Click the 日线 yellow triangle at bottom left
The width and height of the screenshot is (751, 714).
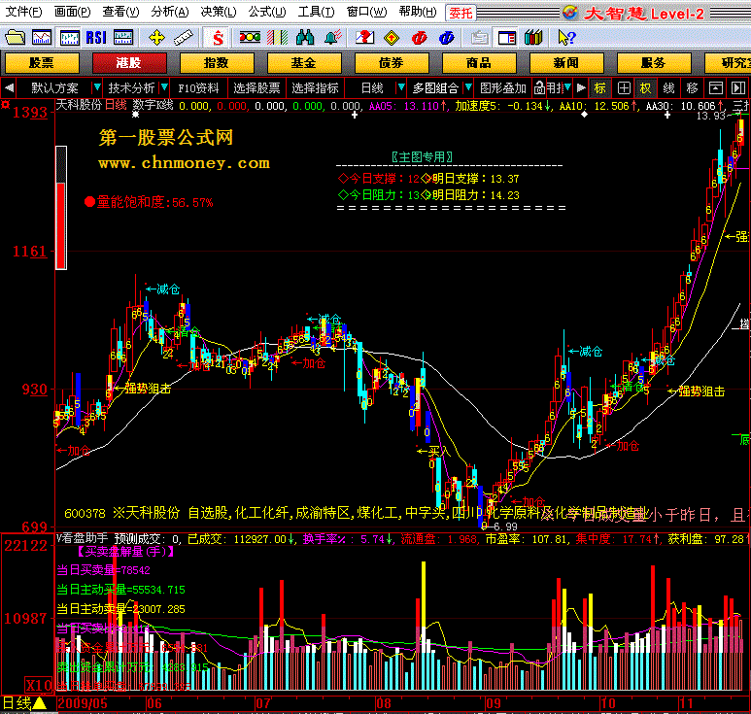[39, 703]
